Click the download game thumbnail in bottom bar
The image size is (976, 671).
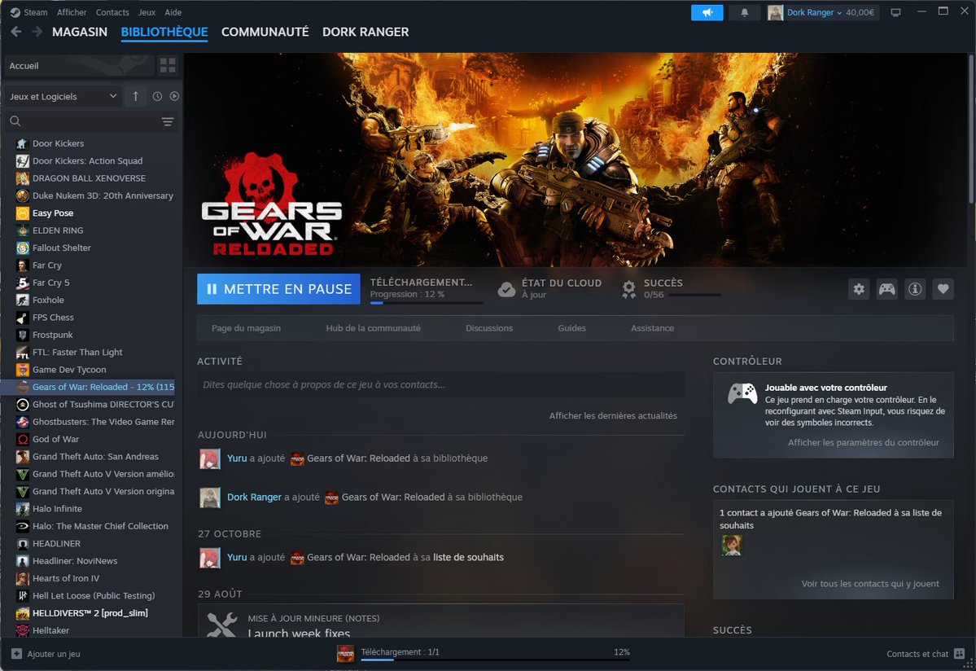(345, 654)
